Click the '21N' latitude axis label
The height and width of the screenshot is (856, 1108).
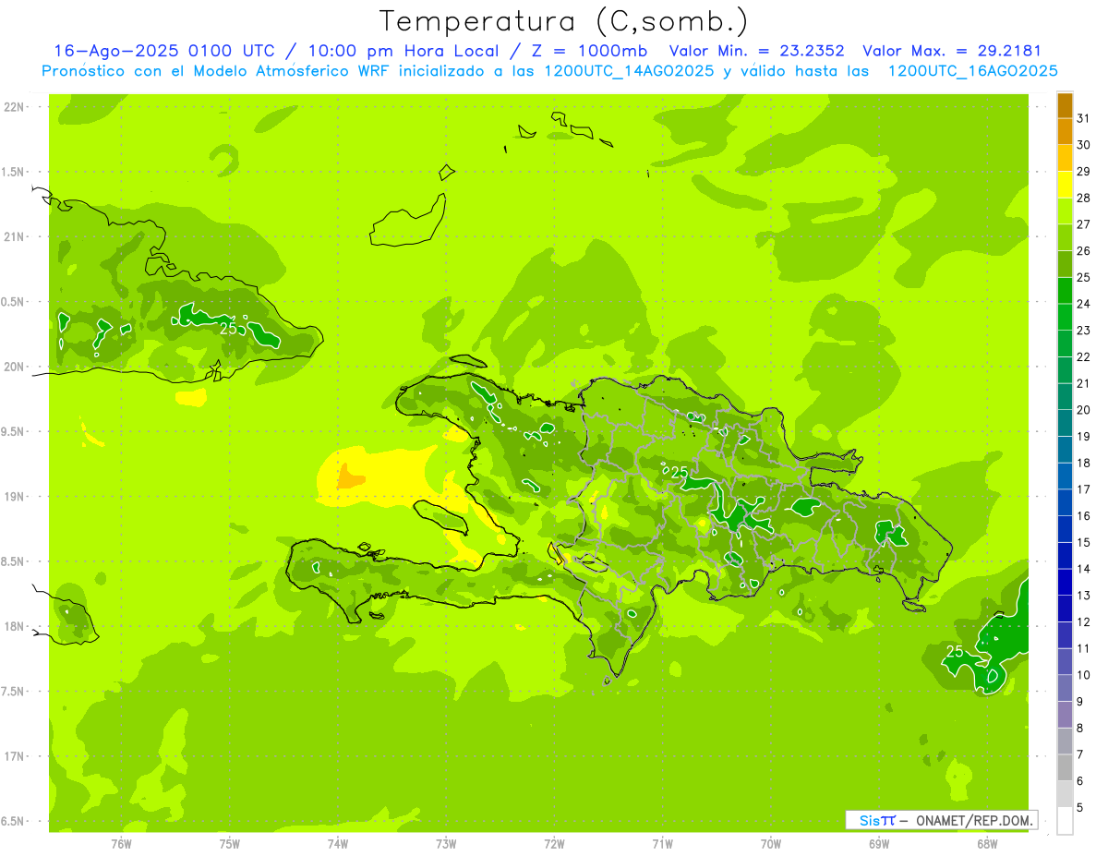pos(15,236)
